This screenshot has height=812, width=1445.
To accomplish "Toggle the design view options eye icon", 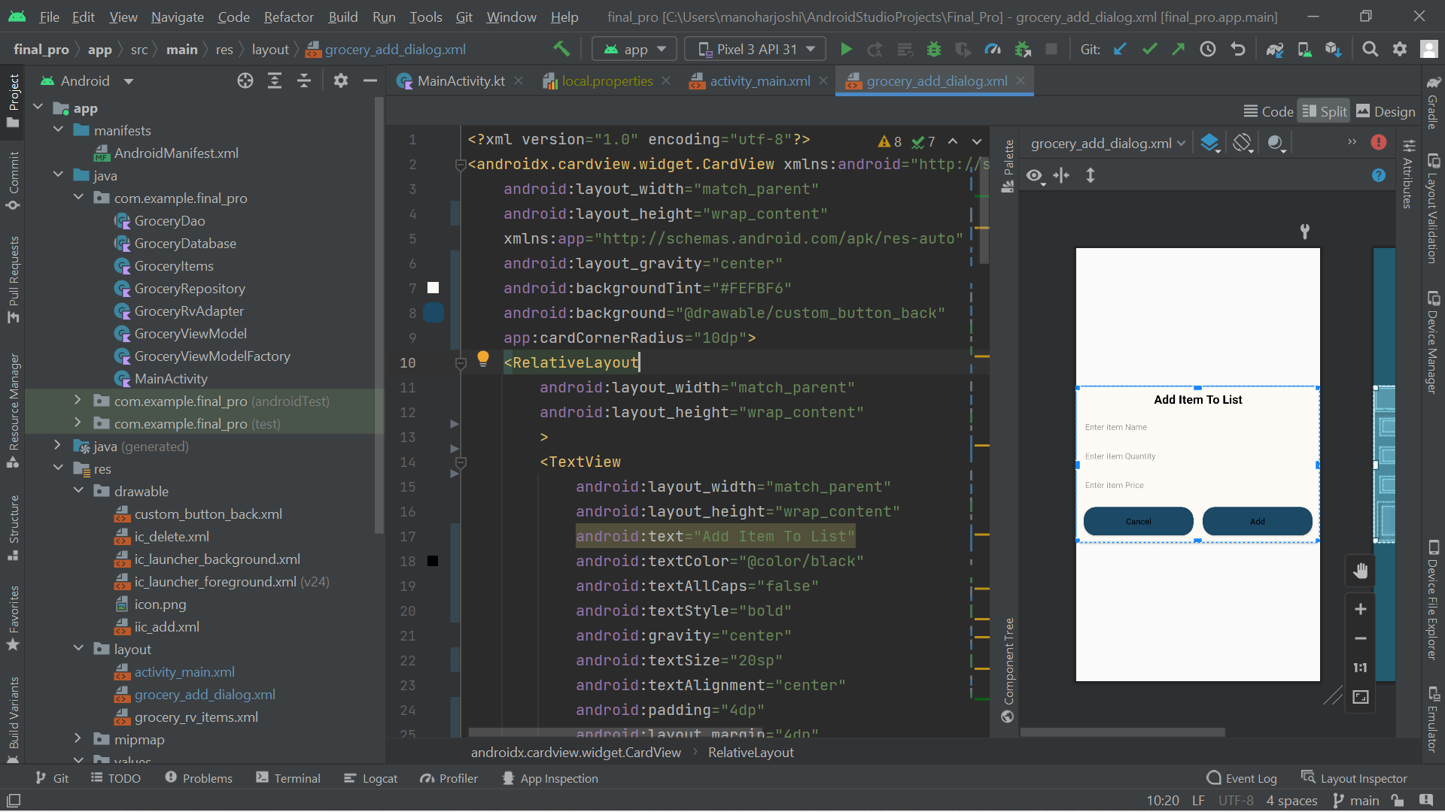I will click(1035, 176).
